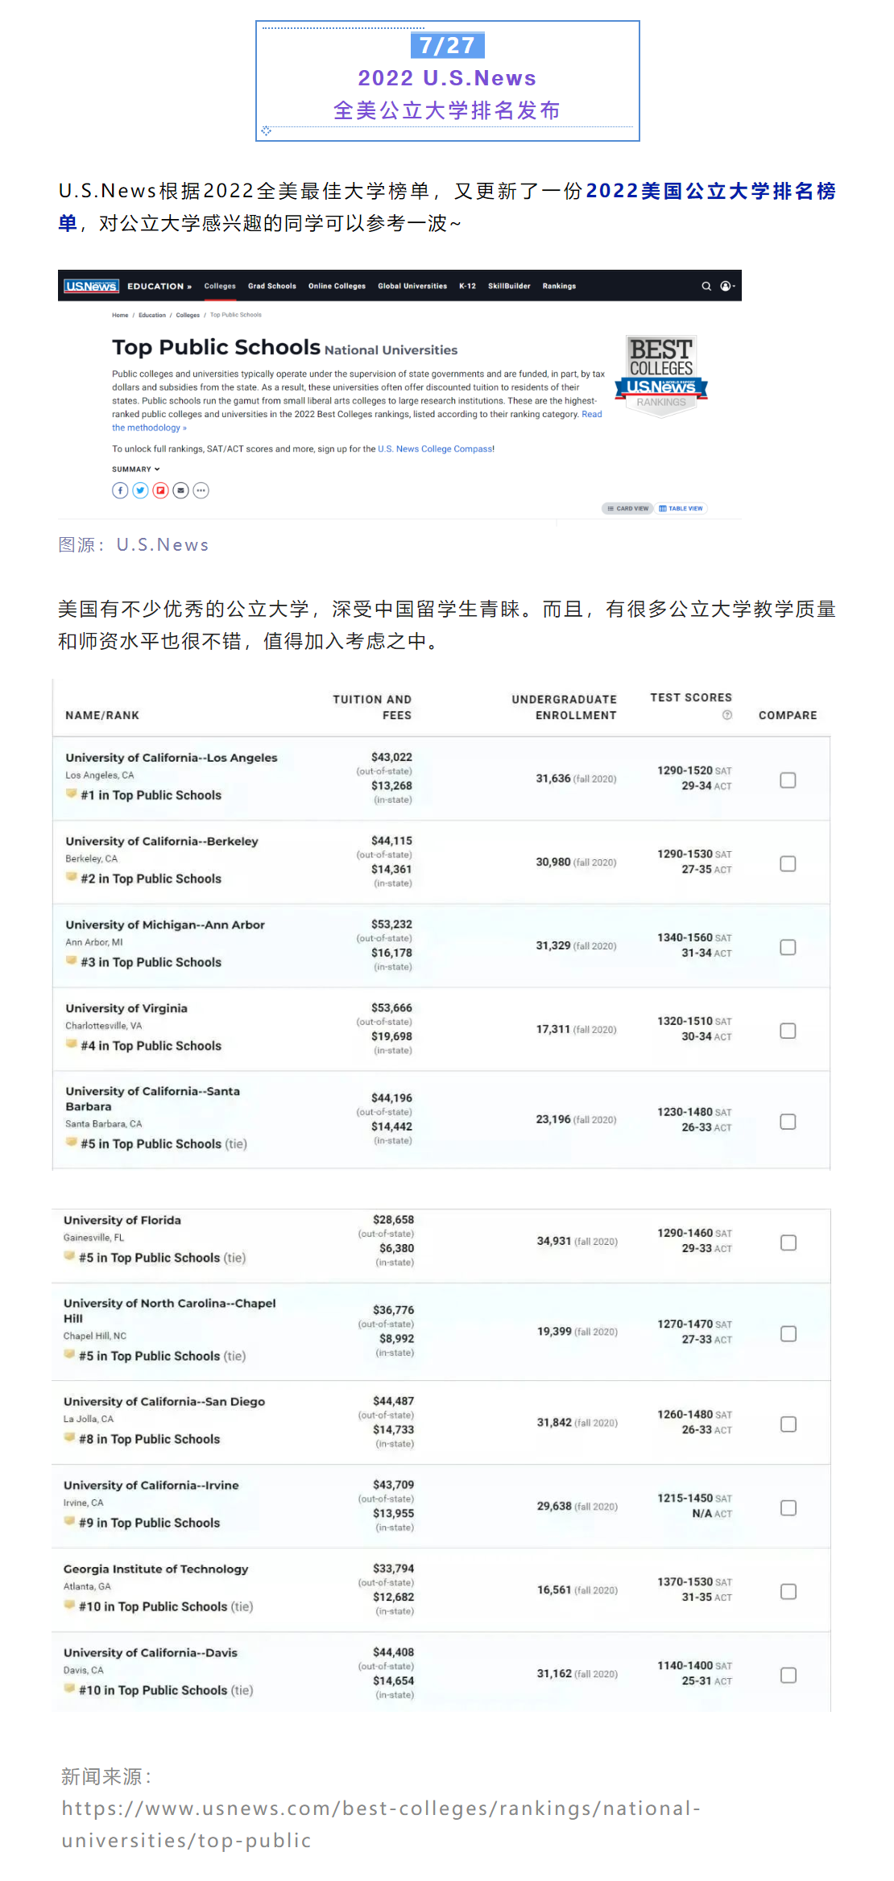The height and width of the screenshot is (1881, 894).
Task: Tick compare checkbox for UNC Chapel Hill
Action: click(788, 1334)
